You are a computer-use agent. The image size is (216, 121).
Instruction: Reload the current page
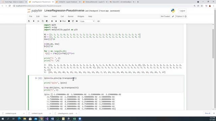click(x=10, y=6)
